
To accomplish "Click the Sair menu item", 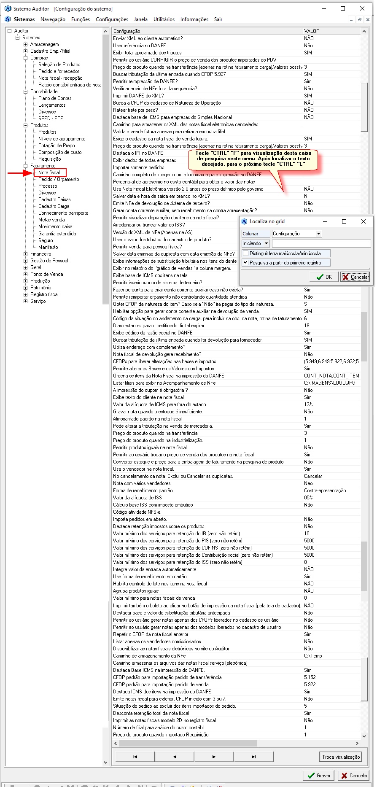I will click(218, 19).
